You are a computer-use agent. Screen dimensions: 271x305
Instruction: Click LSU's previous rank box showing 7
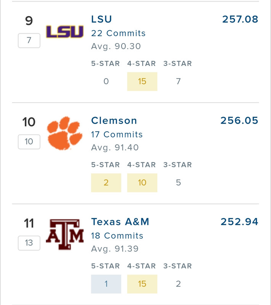29,40
